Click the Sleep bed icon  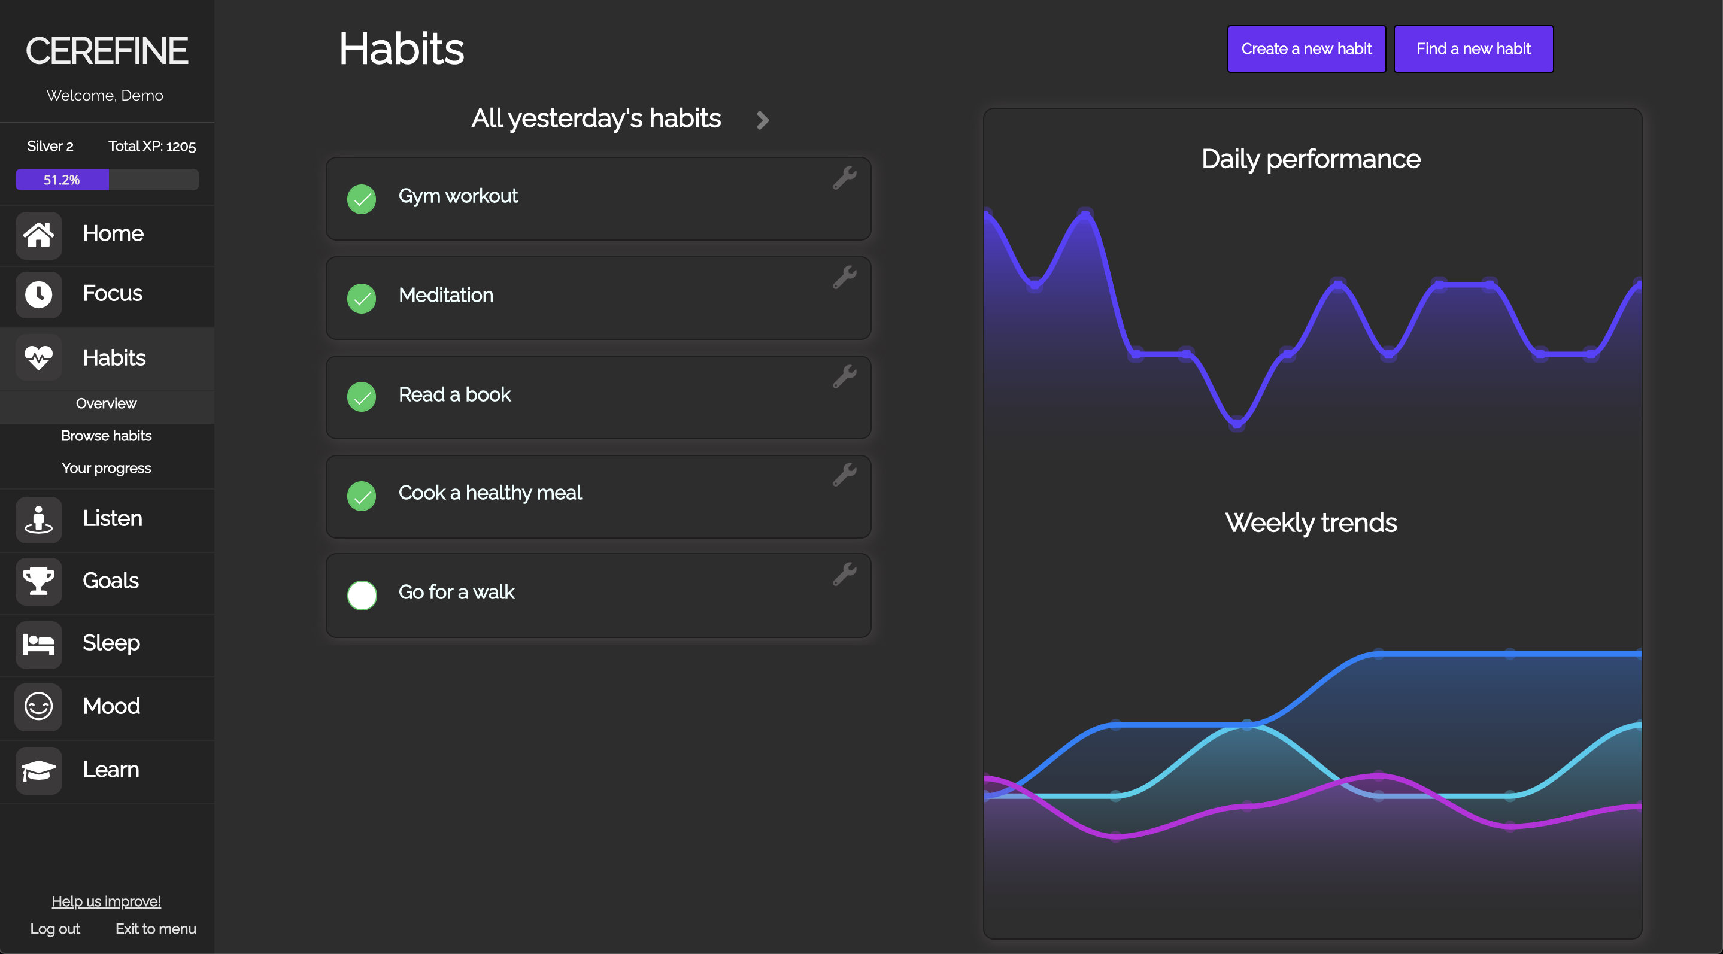38,645
